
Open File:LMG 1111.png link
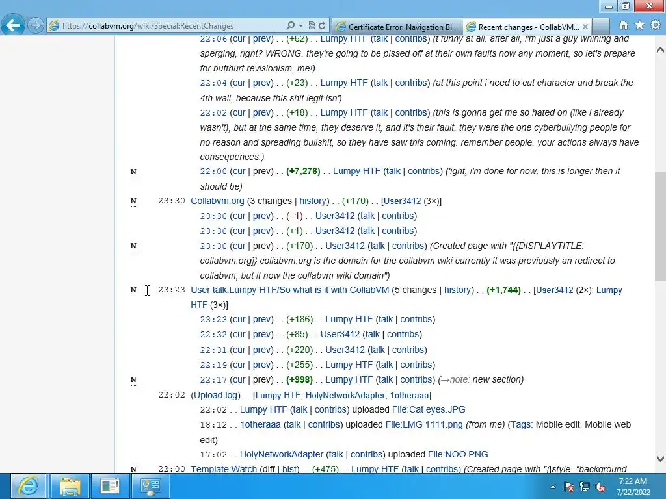point(424,424)
